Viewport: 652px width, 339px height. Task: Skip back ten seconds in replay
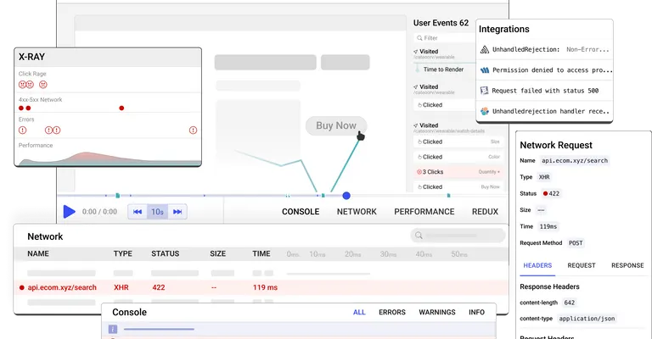(136, 212)
